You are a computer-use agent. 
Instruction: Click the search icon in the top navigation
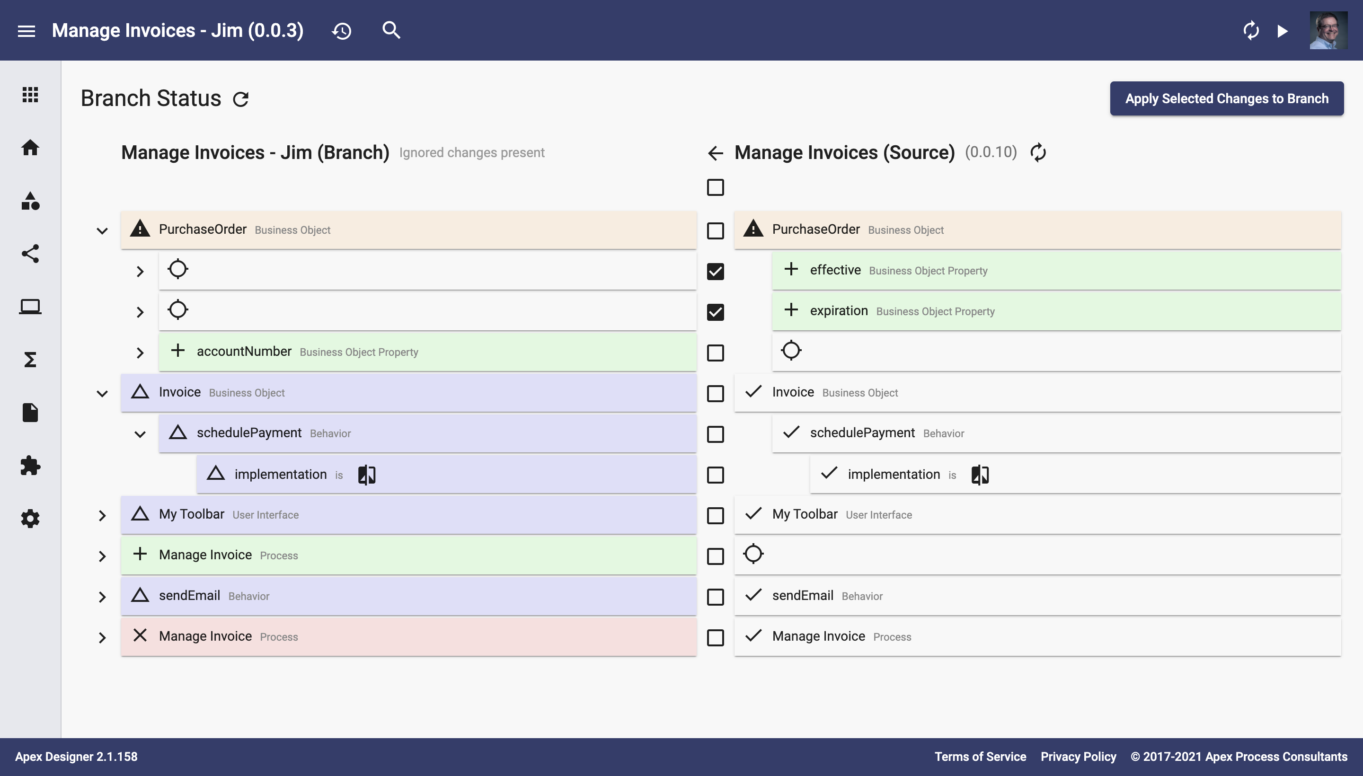coord(391,30)
